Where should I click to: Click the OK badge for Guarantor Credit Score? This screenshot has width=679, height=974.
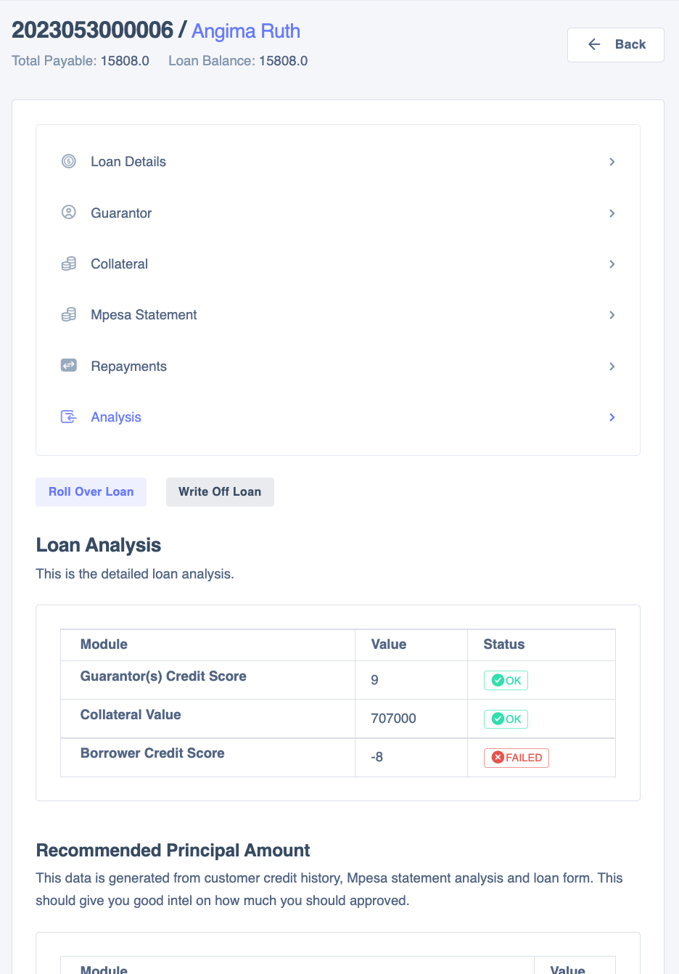[506, 681]
